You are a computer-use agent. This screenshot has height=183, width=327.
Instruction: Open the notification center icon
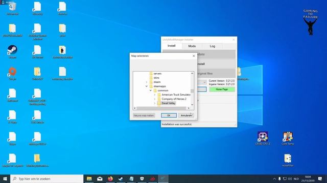click(320, 178)
